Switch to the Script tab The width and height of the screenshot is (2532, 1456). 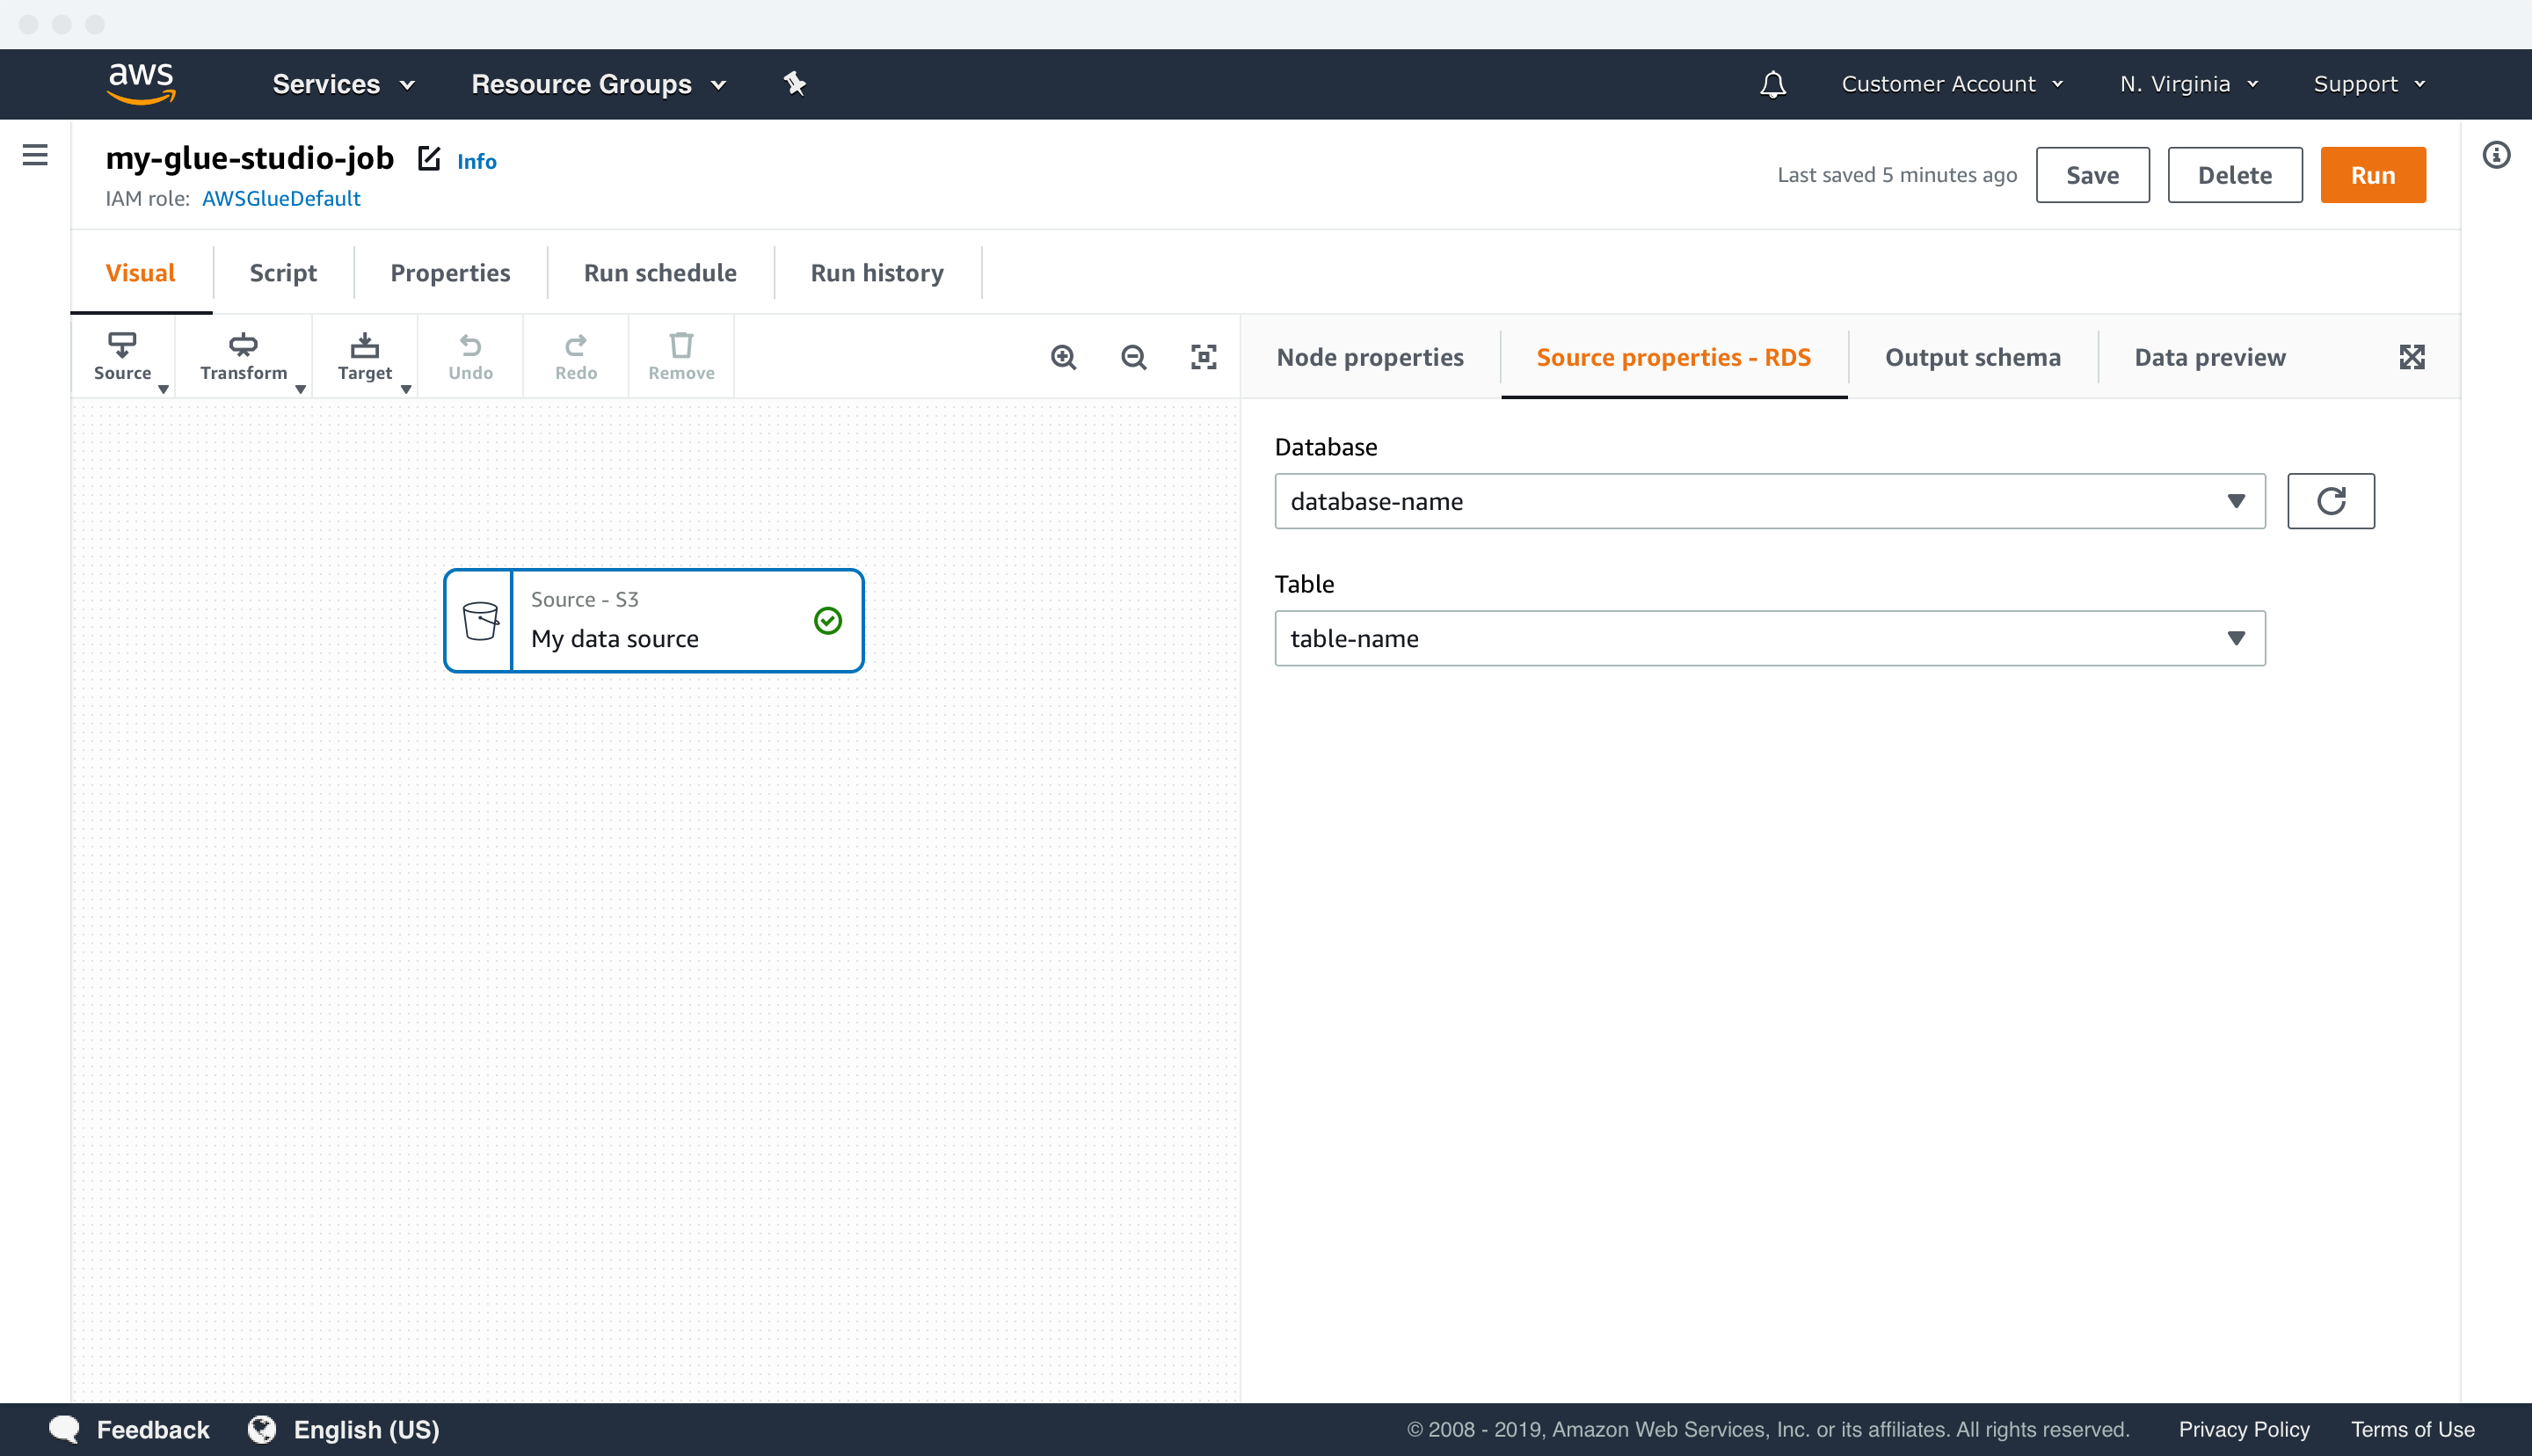tap(283, 273)
